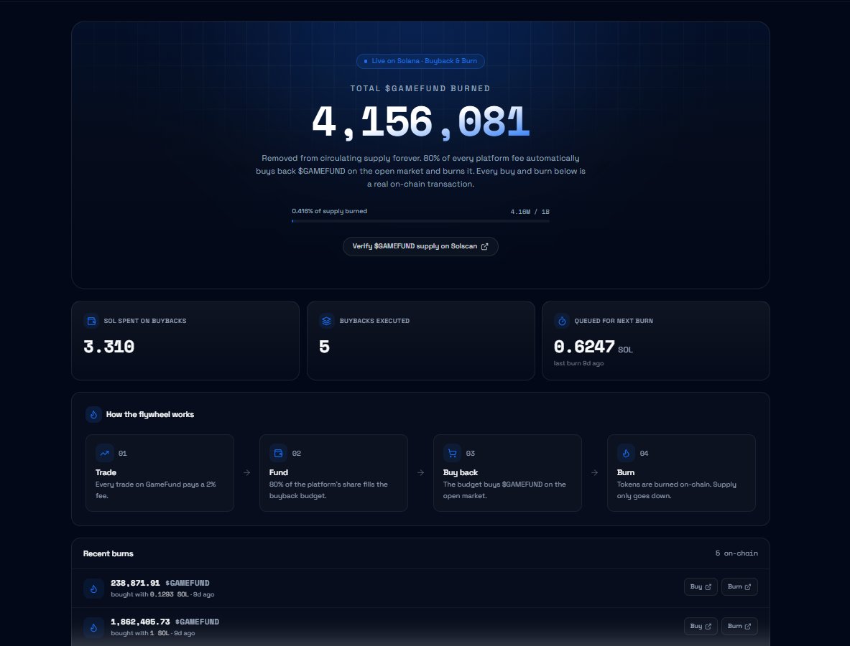The height and width of the screenshot is (646, 850).
Task: Open Burn transaction for 1,862,405.73 $GAMEFUND burn
Action: coord(739,626)
